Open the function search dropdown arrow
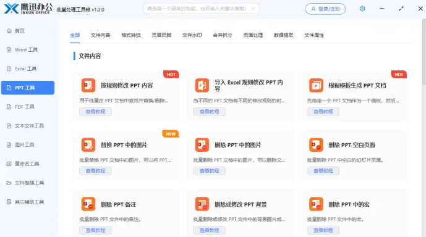The height and width of the screenshot is (237, 426). pyautogui.click(x=253, y=9)
